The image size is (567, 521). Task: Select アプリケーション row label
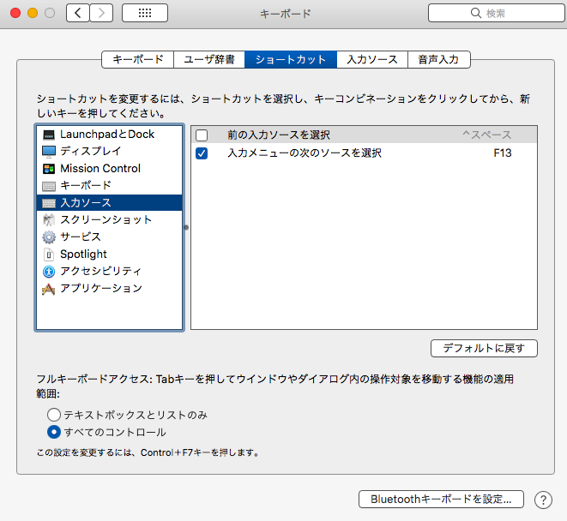click(x=101, y=288)
